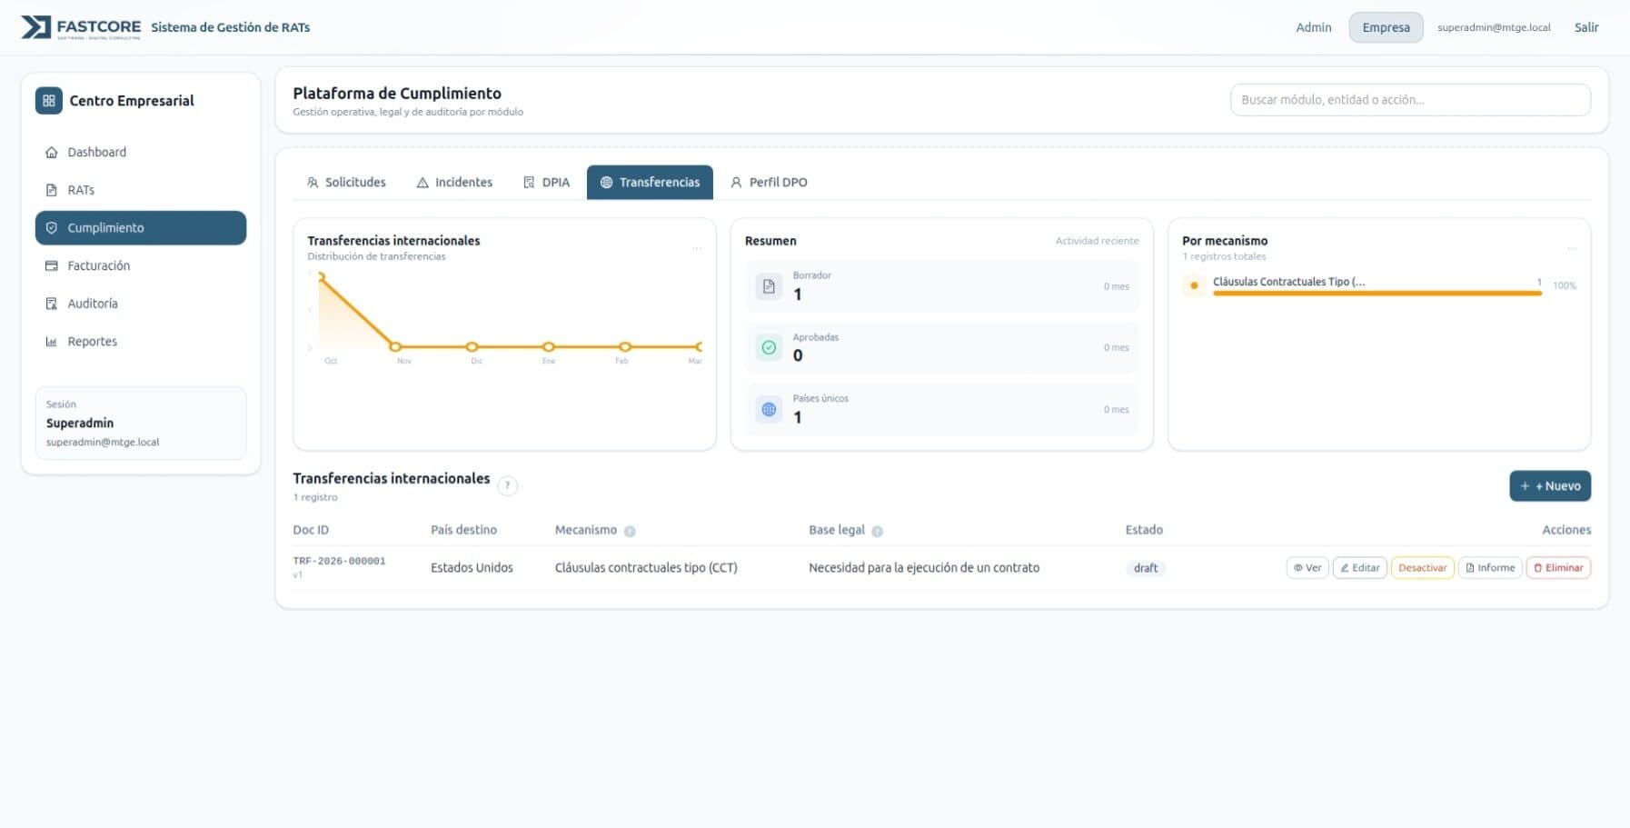Click the FASTCORE logo icon

(34, 27)
